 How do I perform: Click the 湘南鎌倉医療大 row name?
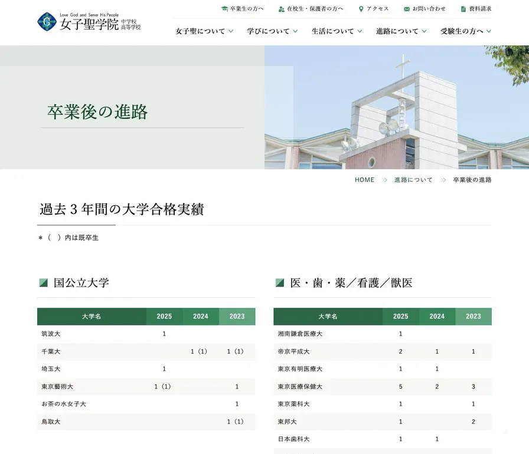coord(301,334)
